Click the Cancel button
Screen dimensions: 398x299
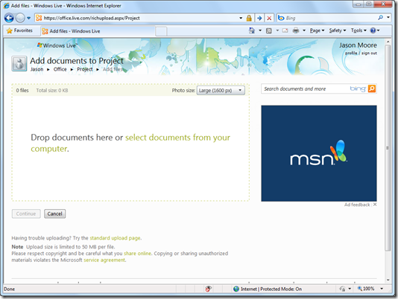coord(55,213)
